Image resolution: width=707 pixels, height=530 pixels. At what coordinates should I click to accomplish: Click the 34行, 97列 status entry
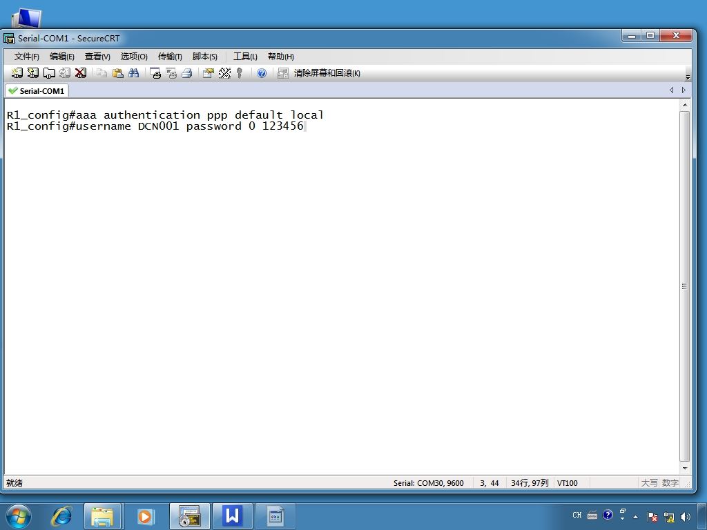pos(530,483)
